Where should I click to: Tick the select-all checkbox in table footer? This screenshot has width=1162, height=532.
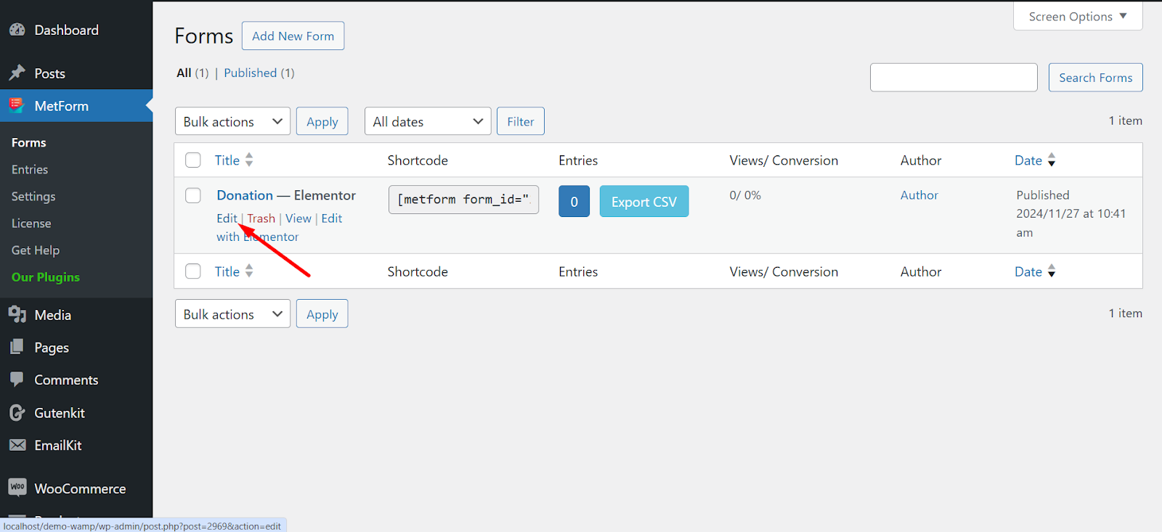[x=193, y=271]
